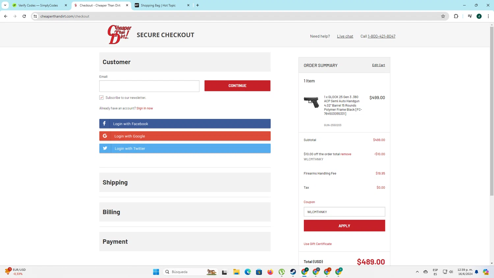View site information icon in address bar

coord(35,16)
